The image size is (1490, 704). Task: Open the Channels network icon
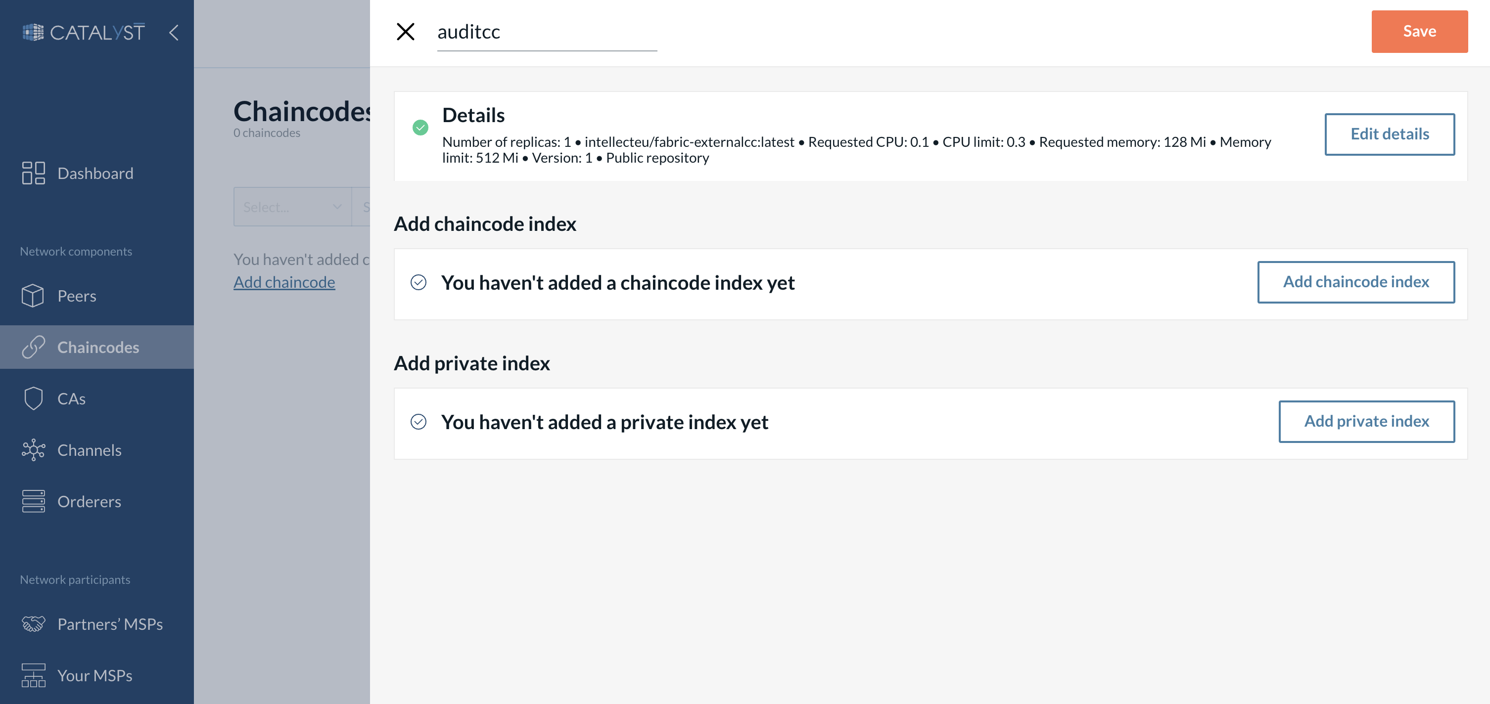click(34, 450)
